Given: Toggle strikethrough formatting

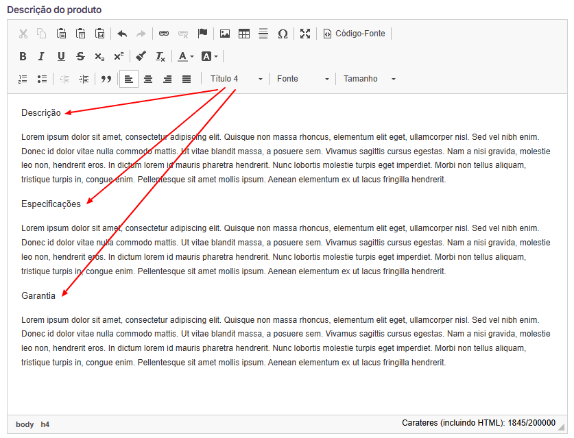Looking at the screenshot, I should pyautogui.click(x=80, y=56).
